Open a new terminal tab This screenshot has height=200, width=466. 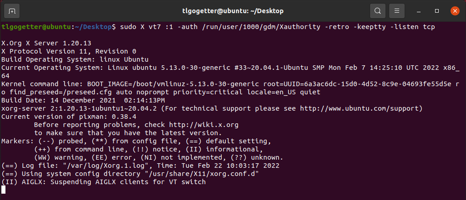[x=12, y=11]
